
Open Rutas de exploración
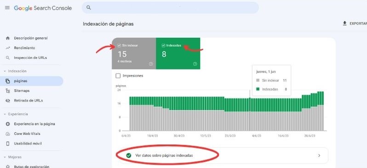(x=32, y=167)
